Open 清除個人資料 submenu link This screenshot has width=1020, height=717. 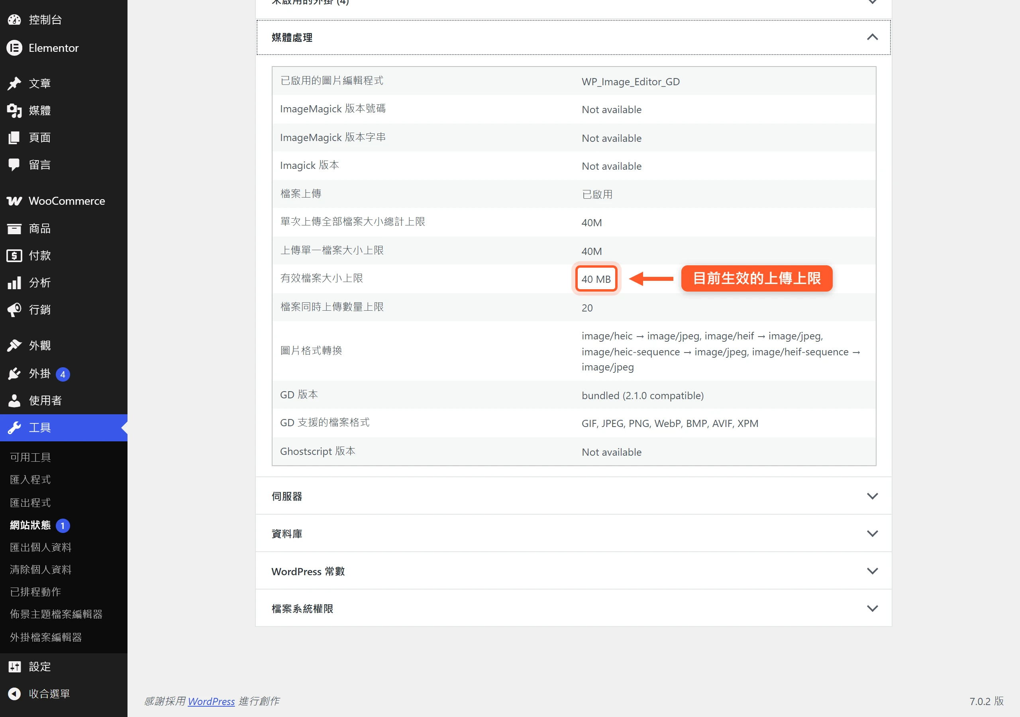click(40, 570)
